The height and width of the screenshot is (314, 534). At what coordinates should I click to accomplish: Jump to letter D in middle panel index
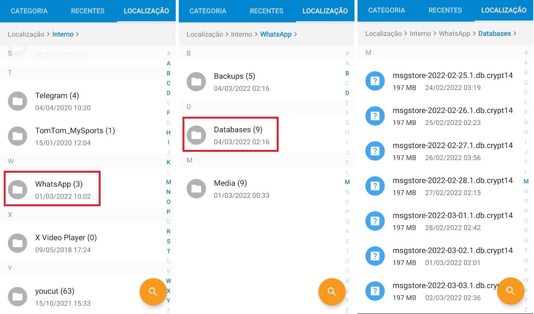tap(347, 93)
